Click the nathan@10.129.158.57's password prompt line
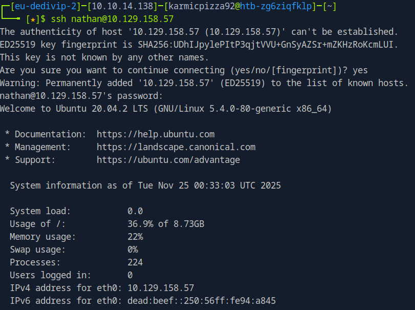 tap(81, 96)
